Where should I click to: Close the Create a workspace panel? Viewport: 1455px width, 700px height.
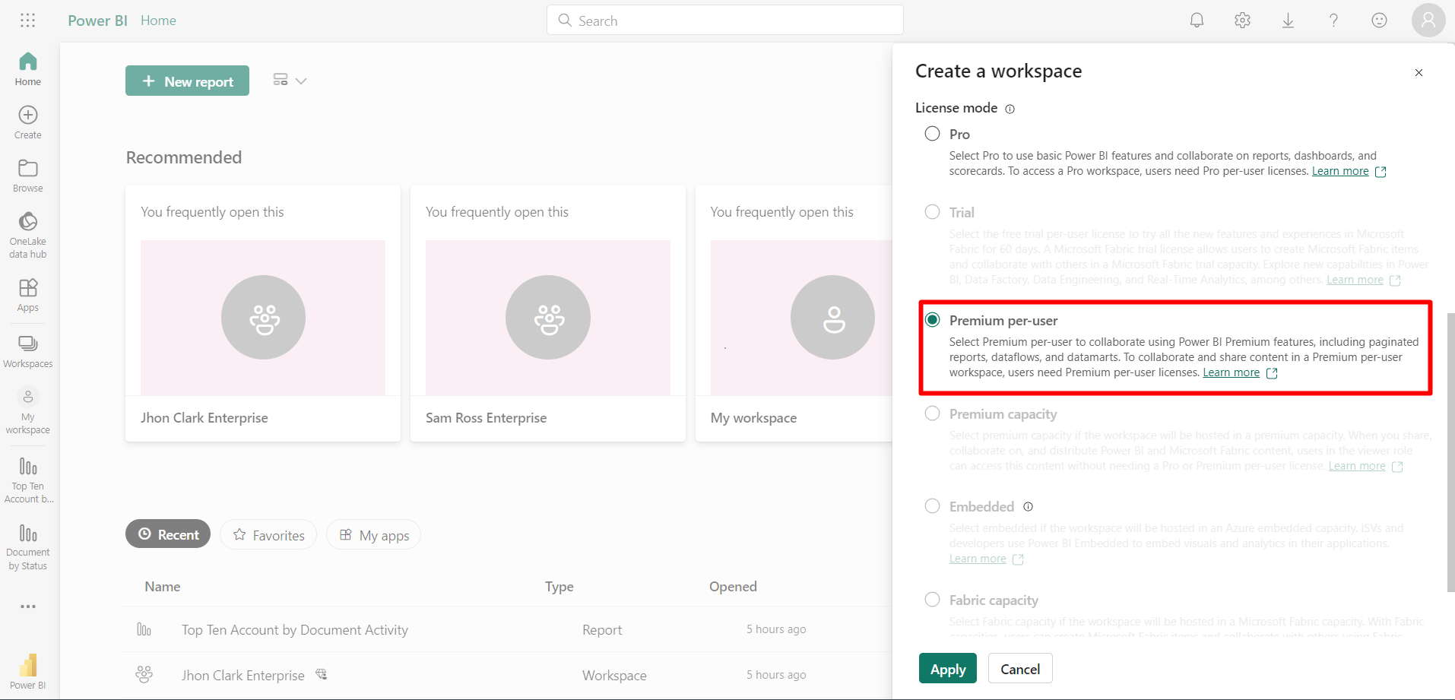point(1419,72)
